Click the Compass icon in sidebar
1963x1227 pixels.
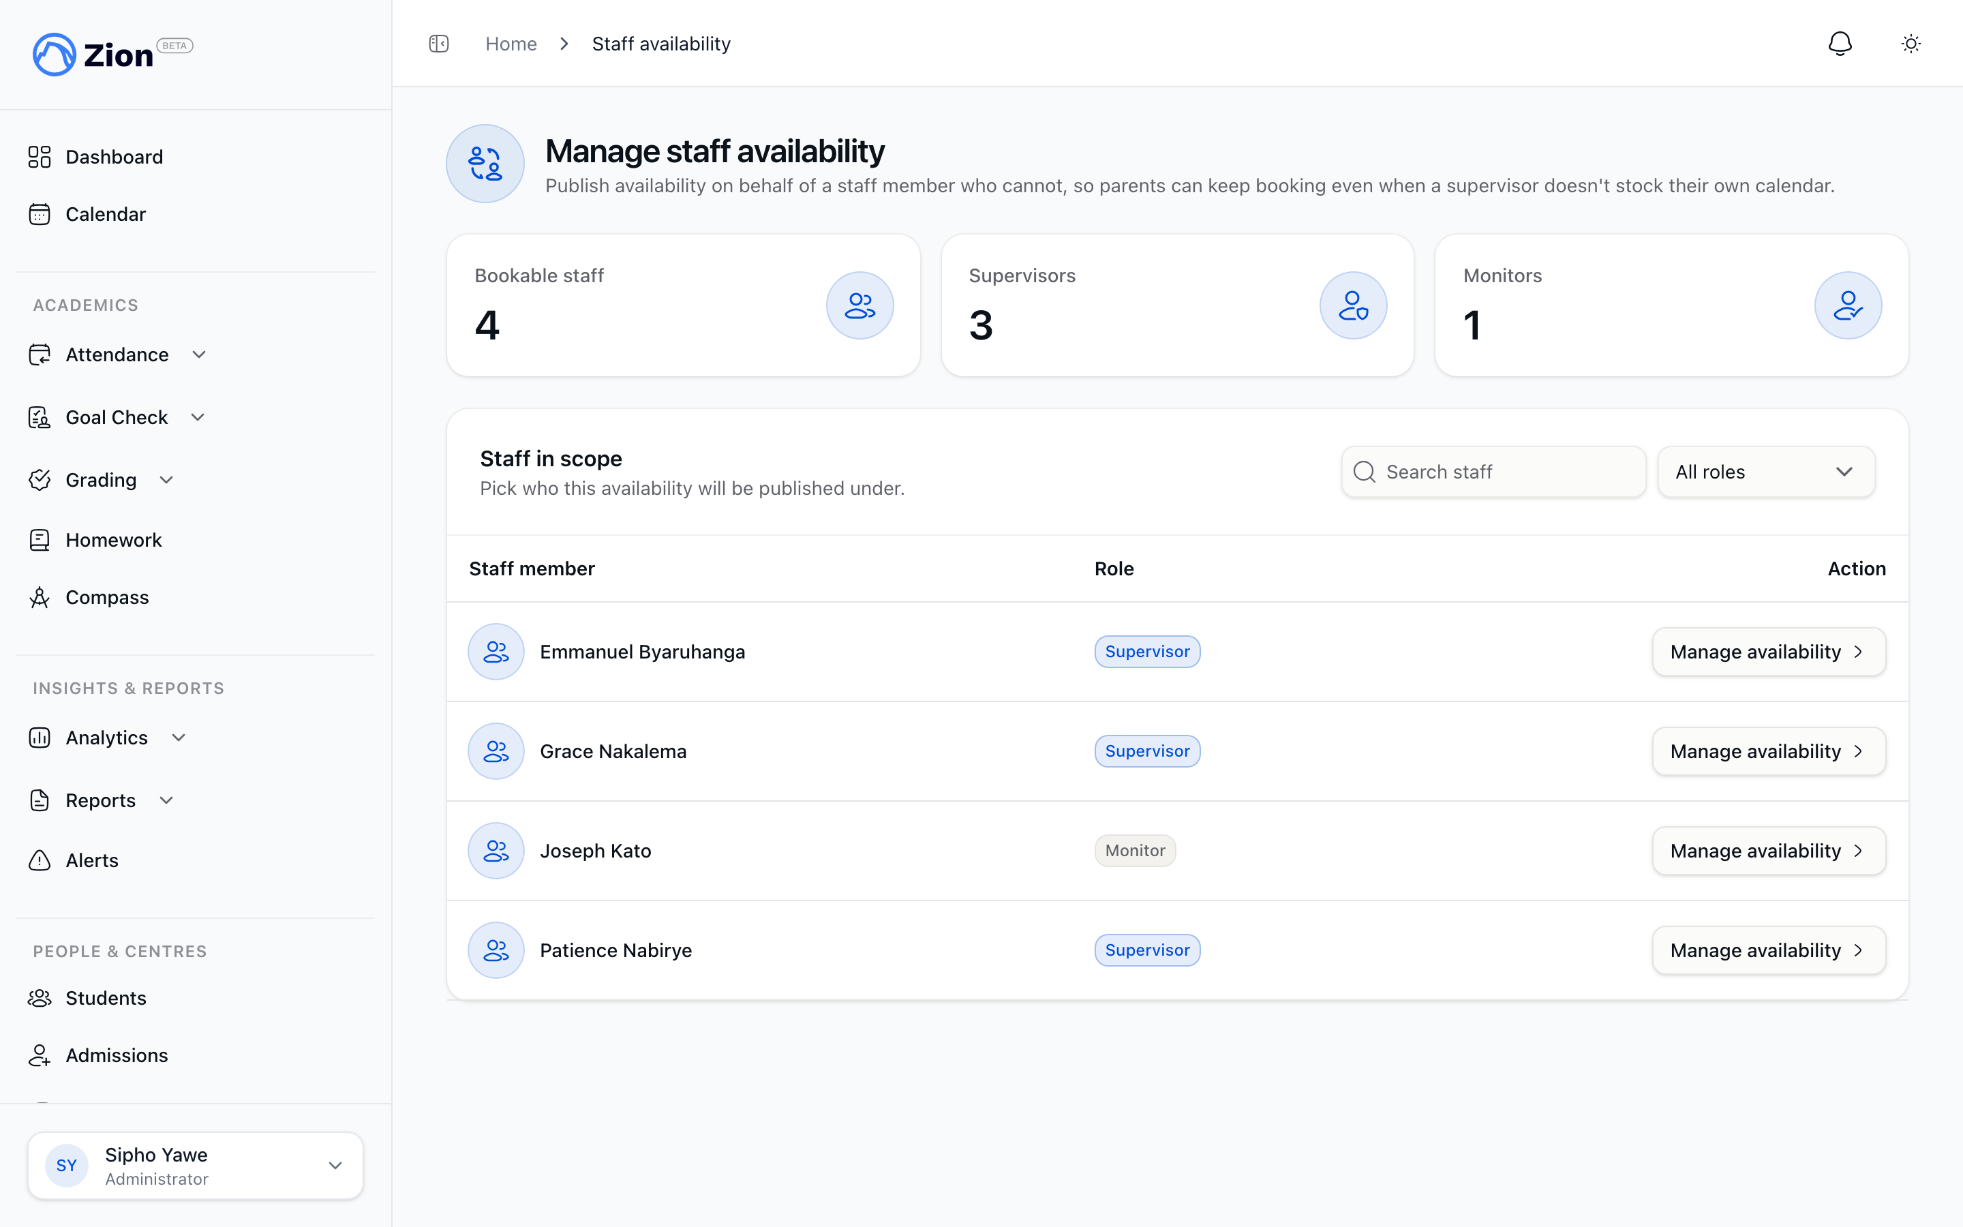click(40, 597)
